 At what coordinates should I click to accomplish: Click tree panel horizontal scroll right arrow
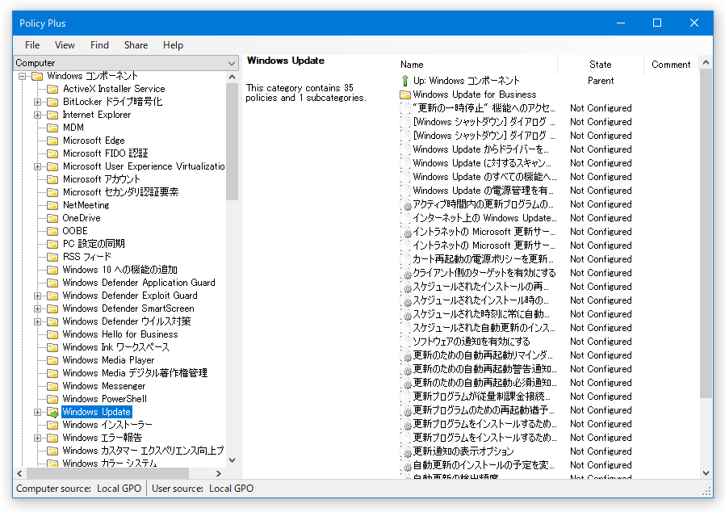(219, 473)
